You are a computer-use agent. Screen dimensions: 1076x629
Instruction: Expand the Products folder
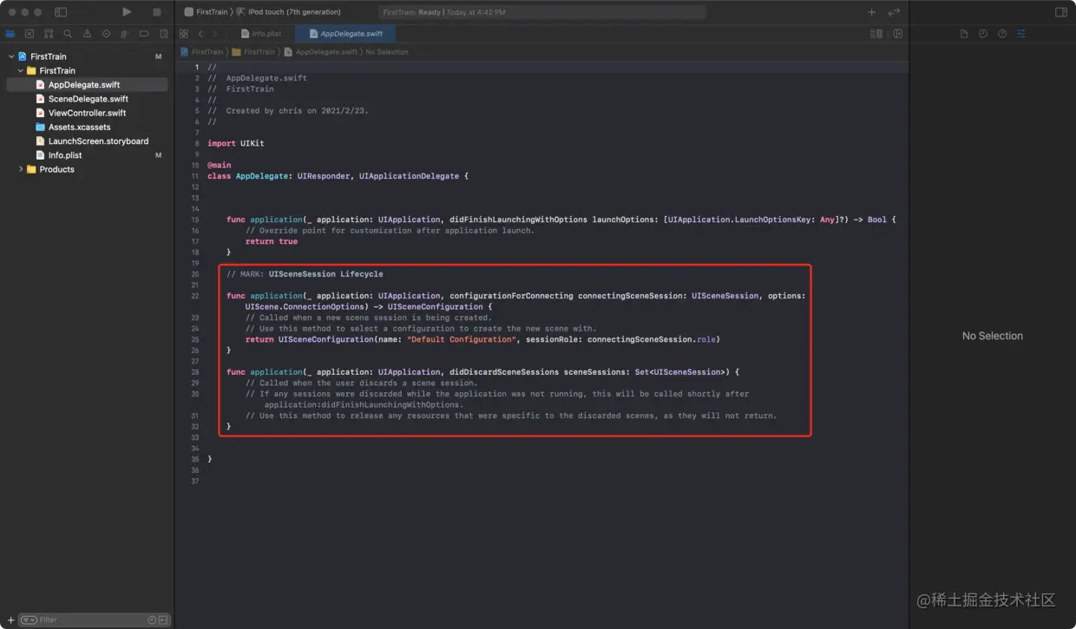(x=21, y=169)
